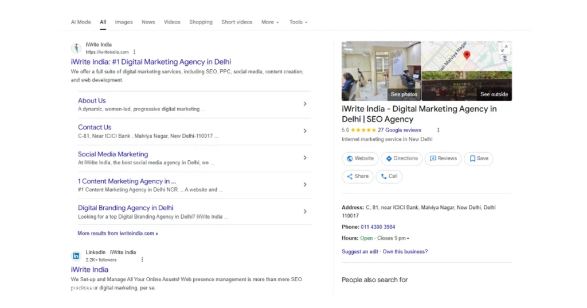587x308 pixels.
Task: Open three-dot menu beside iwriteindia.com URL
Action: (x=134, y=52)
